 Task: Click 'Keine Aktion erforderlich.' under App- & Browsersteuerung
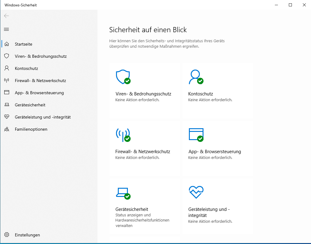(x=210, y=157)
